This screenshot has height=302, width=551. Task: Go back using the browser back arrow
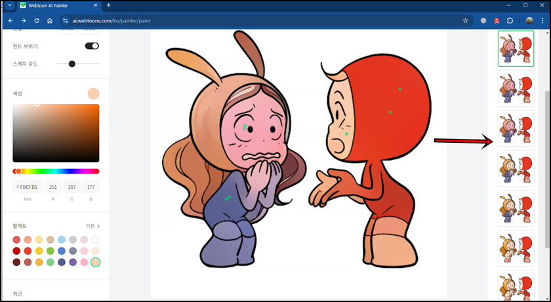[10, 21]
